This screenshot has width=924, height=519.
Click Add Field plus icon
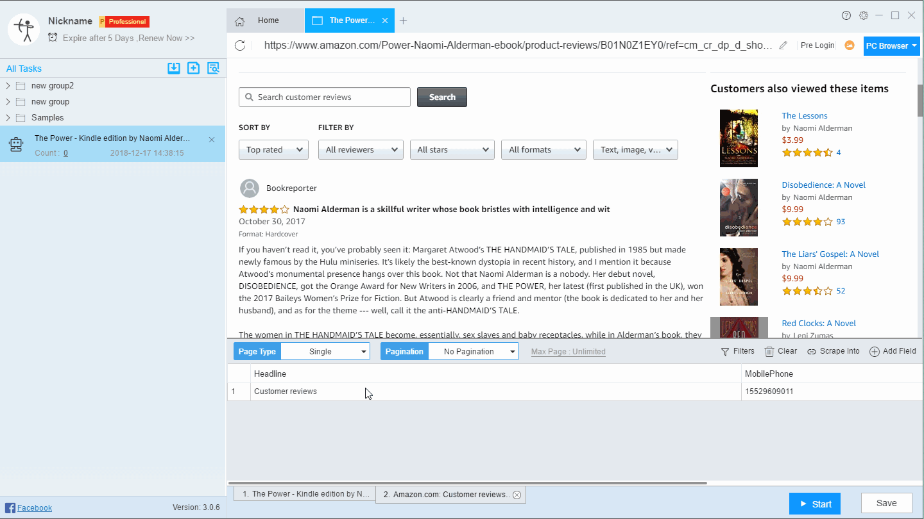point(874,352)
